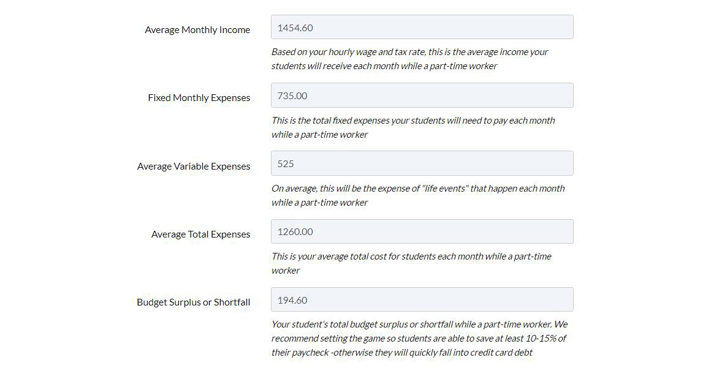Viewport: 711px width, 371px height.
Task: Click the box containing value 1260.00
Action: pos(422,231)
